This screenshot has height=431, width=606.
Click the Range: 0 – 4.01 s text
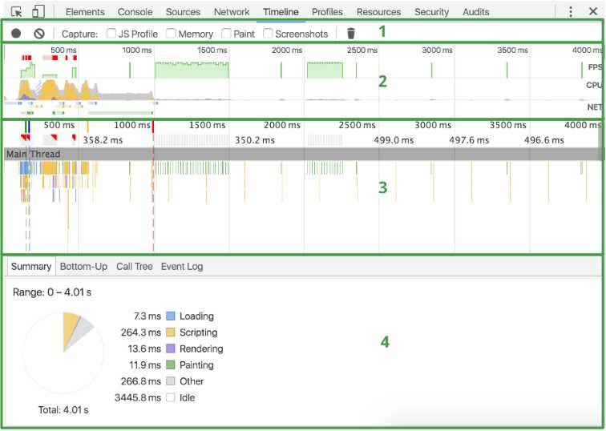[x=52, y=292]
